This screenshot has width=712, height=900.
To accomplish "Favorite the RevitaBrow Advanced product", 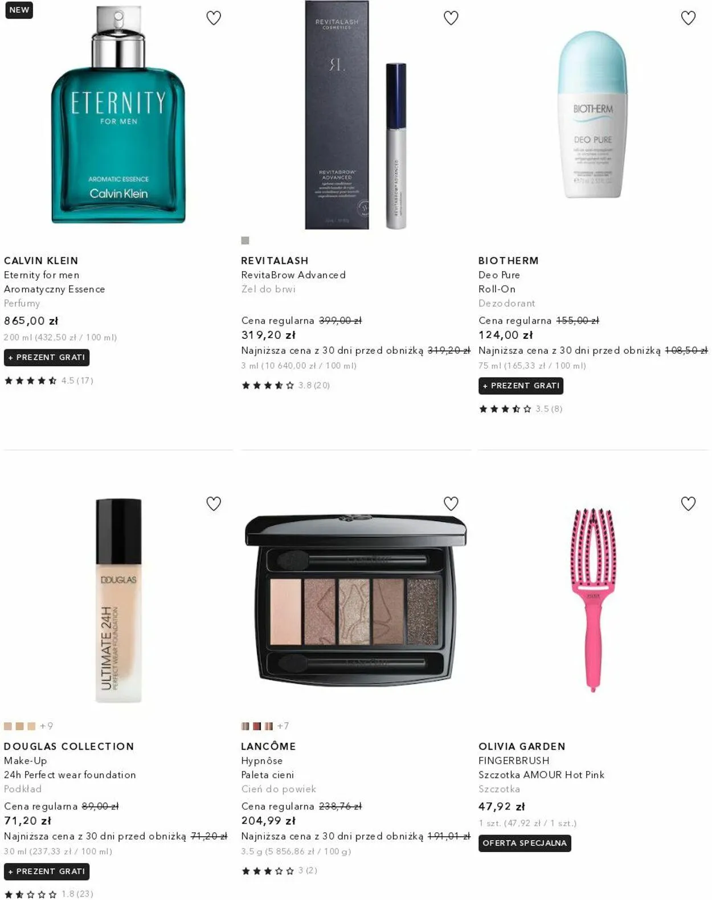I will (451, 18).
